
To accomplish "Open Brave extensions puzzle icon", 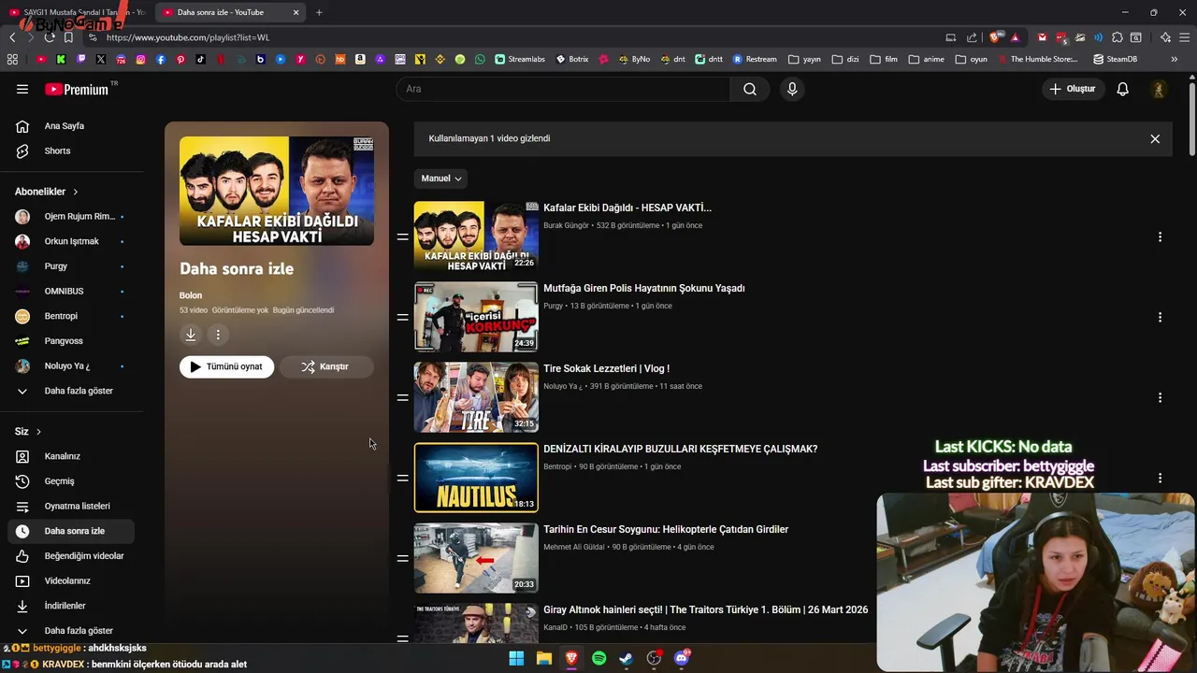I will click(1117, 37).
